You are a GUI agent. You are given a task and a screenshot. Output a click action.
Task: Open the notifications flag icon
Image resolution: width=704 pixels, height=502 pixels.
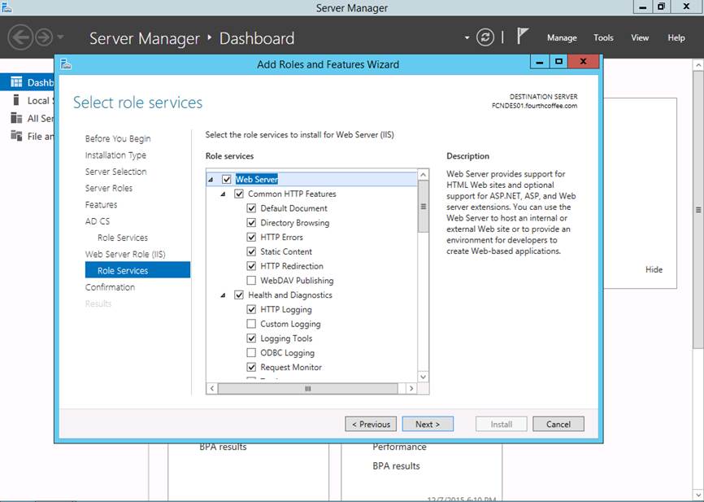(x=523, y=37)
